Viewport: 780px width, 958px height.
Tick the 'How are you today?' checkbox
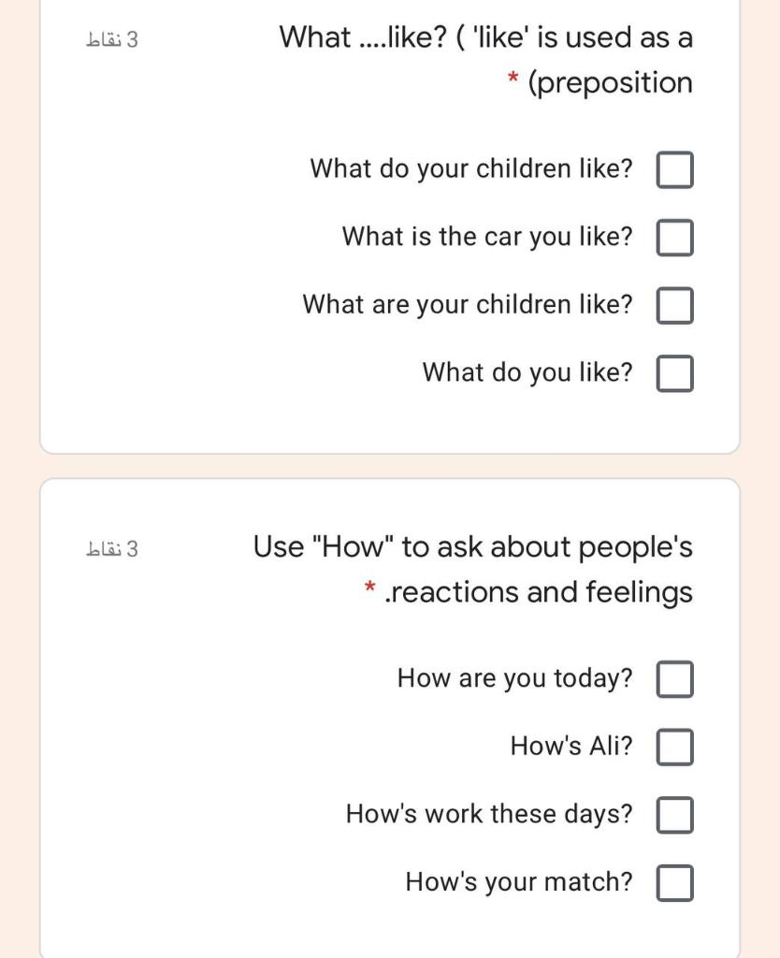pos(674,679)
